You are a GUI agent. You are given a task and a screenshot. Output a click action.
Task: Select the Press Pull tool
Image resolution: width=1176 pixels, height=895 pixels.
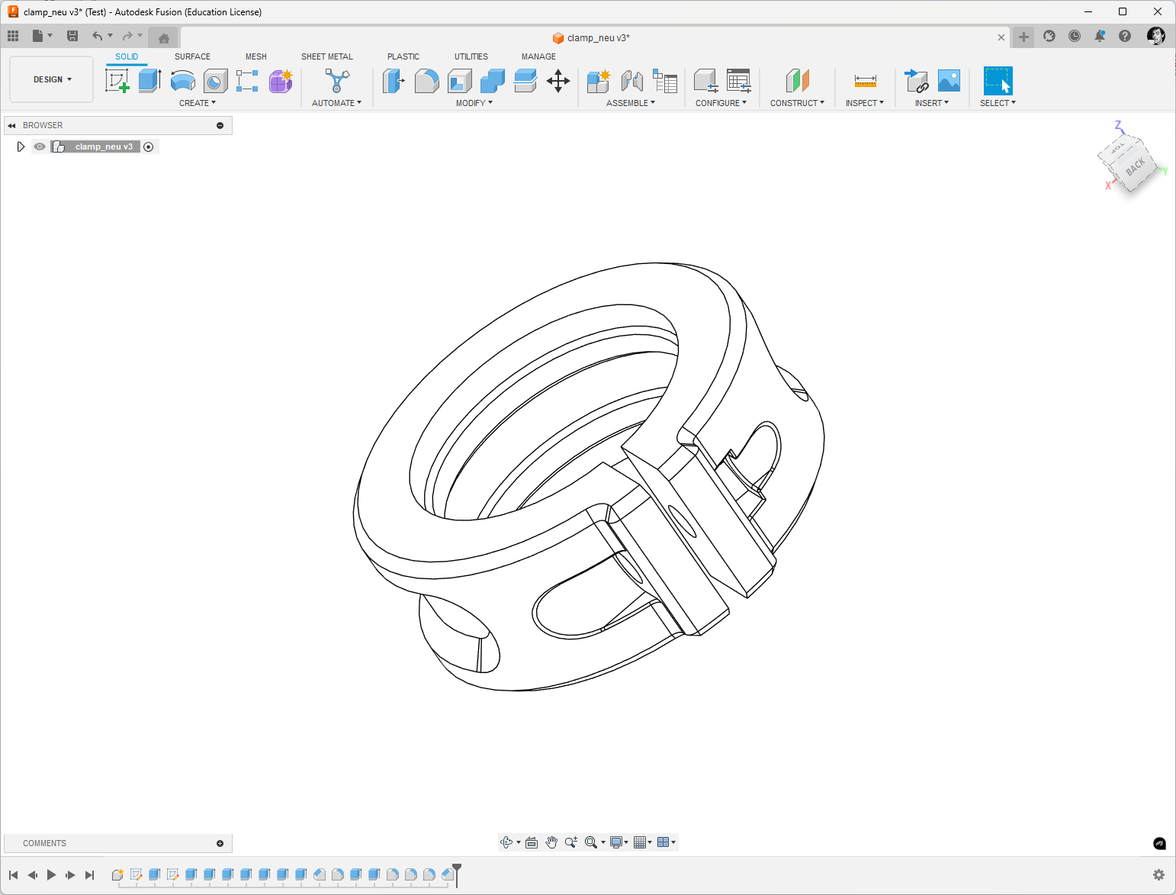click(x=394, y=80)
